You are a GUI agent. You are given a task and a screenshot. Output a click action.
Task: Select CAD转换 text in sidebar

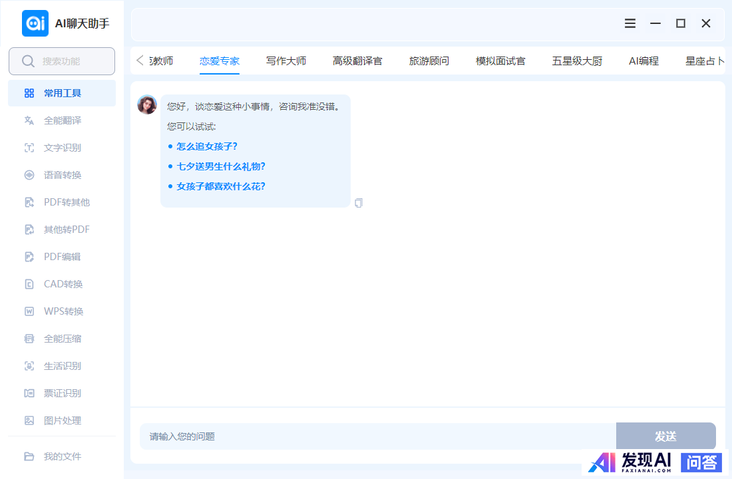63,284
